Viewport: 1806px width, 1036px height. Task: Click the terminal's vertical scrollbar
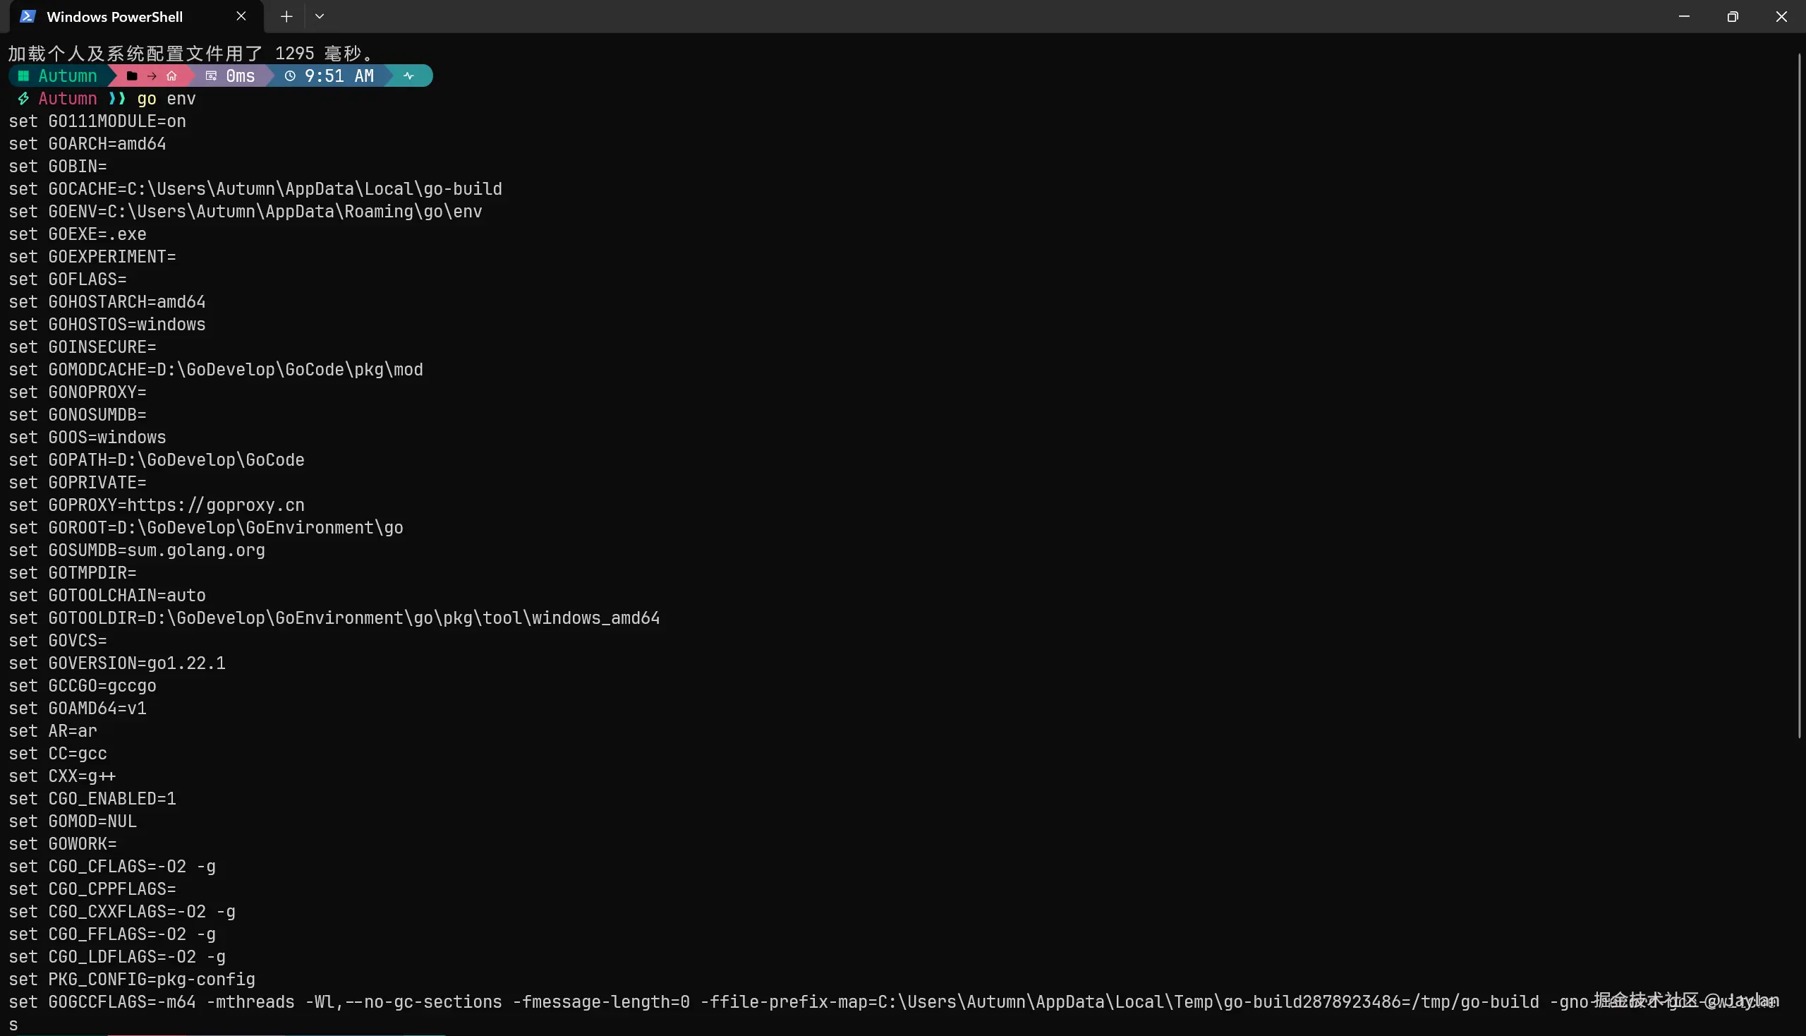point(1799,395)
